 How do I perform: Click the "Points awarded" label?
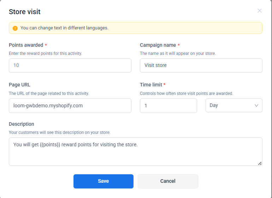click(26, 45)
